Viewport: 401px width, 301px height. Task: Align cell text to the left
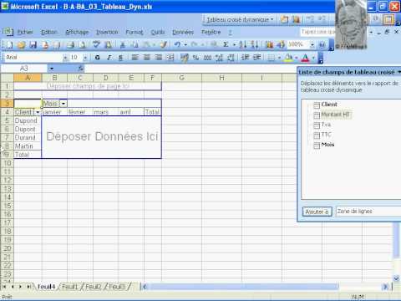135,58
